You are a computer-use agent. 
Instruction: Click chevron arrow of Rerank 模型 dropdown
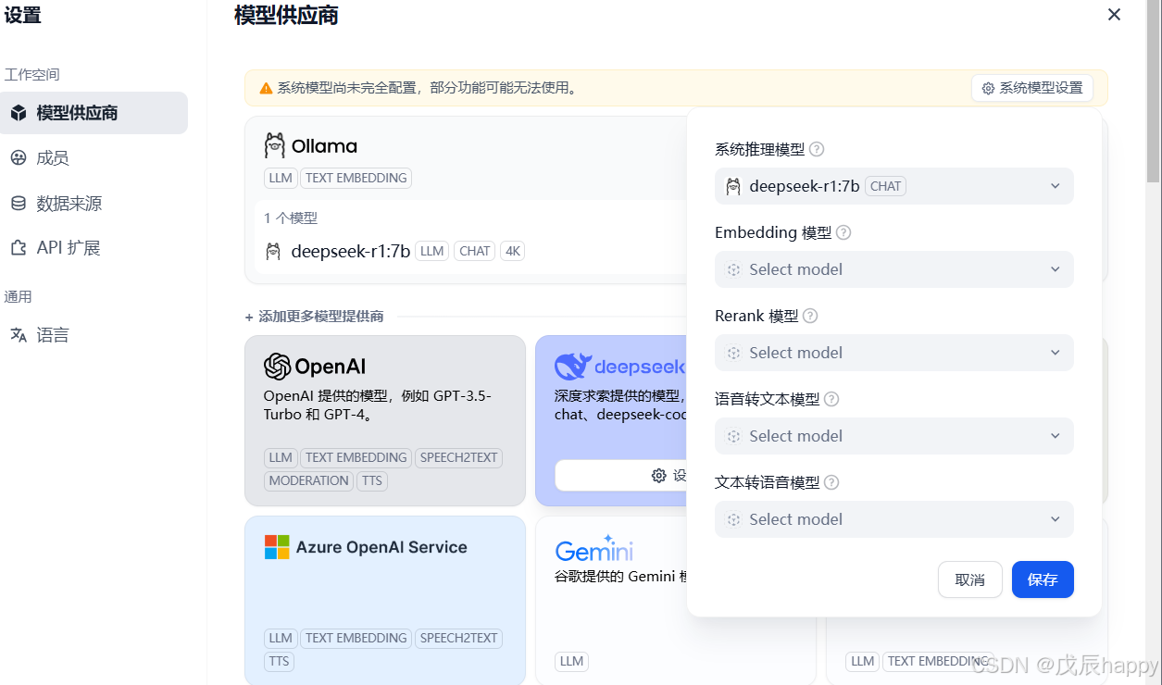coord(1055,353)
